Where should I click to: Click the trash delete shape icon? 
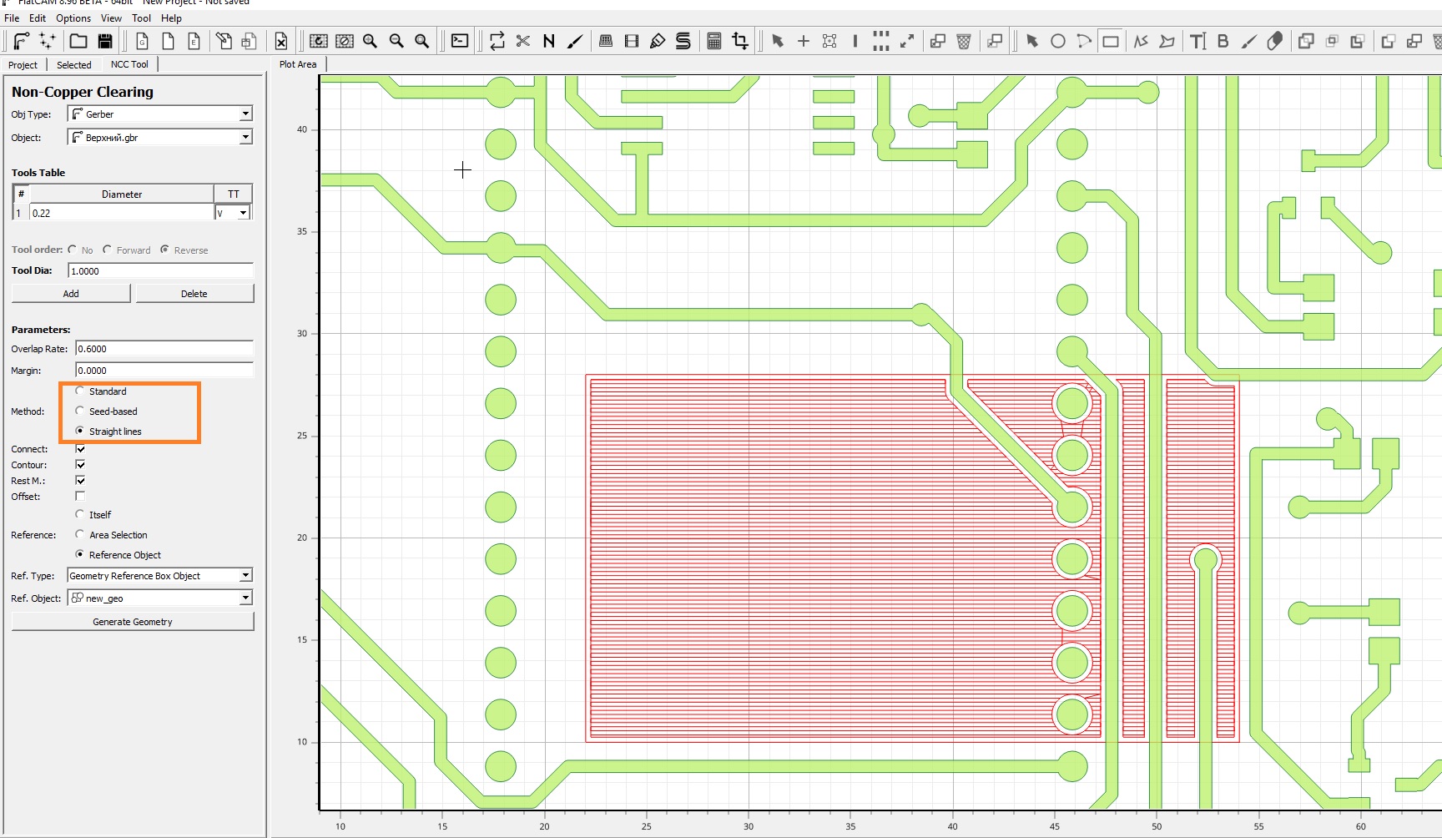pyautogui.click(x=964, y=41)
